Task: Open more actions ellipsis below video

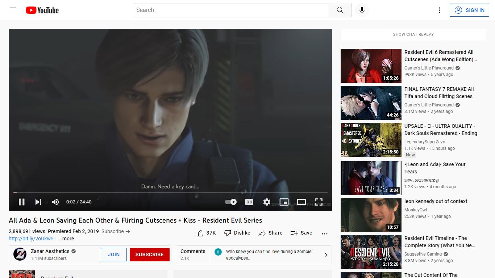Action: 325,233
